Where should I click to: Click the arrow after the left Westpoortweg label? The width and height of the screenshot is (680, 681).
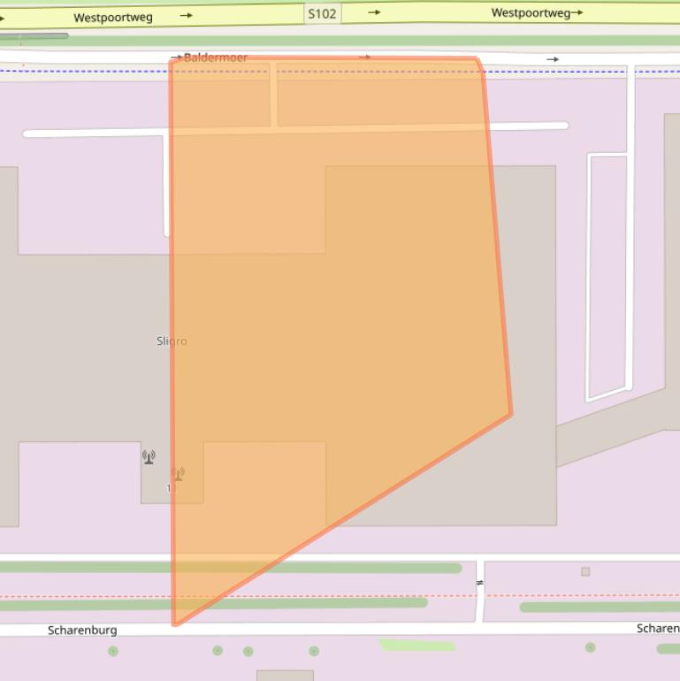(186, 15)
